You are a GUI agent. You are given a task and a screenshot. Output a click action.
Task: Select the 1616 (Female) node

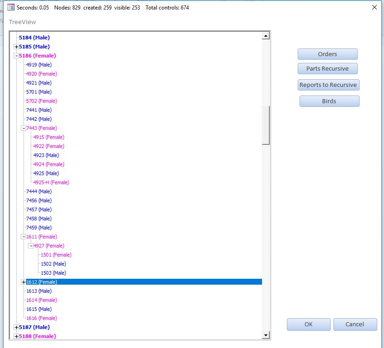[42, 318]
